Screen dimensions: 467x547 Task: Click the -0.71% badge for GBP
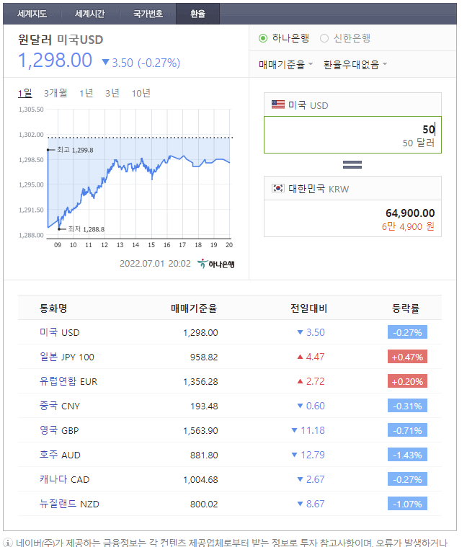[407, 430]
